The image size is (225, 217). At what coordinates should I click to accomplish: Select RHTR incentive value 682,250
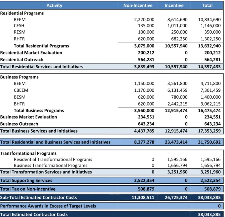[179, 39]
